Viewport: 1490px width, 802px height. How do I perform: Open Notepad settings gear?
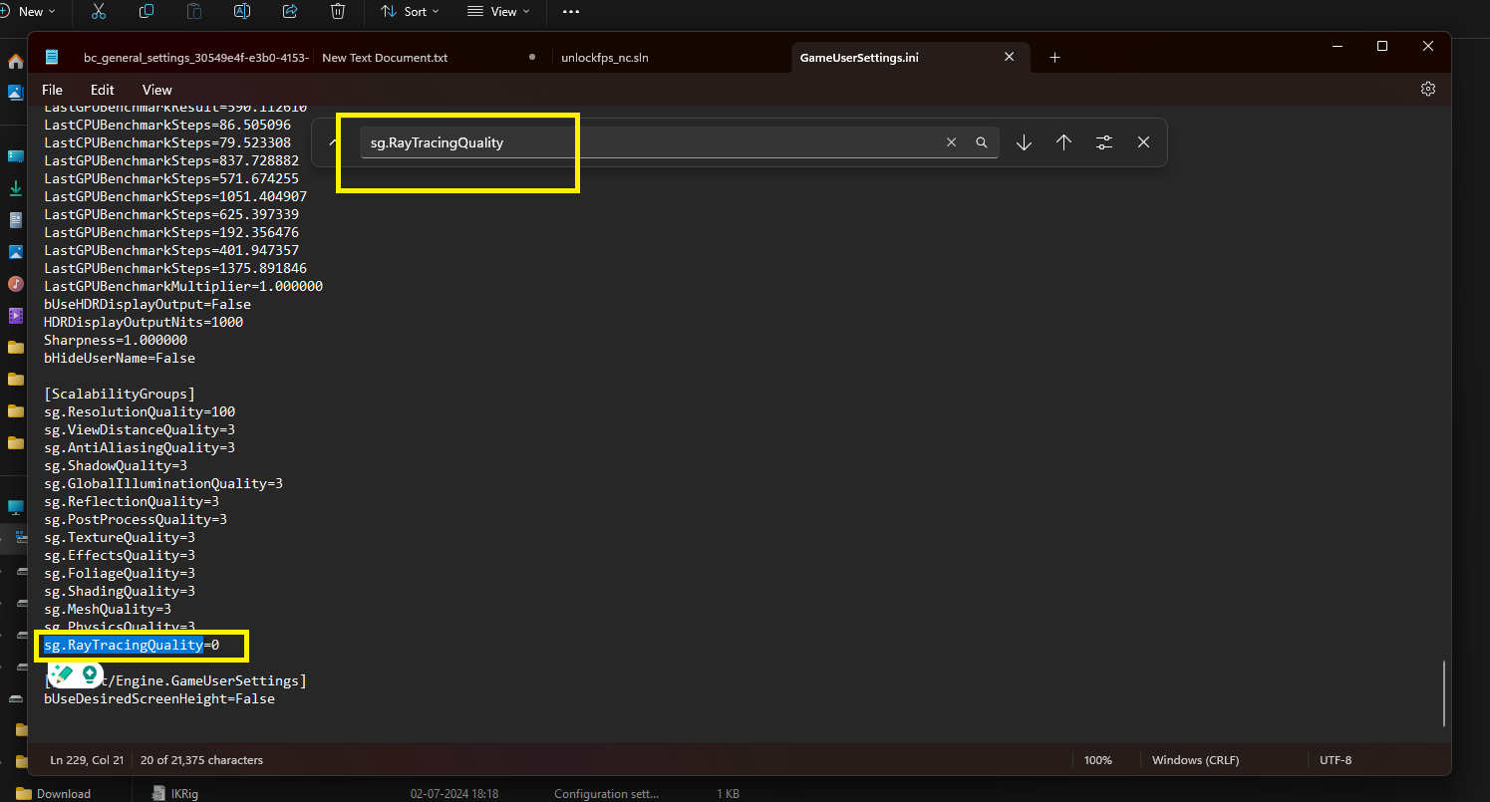1428,89
